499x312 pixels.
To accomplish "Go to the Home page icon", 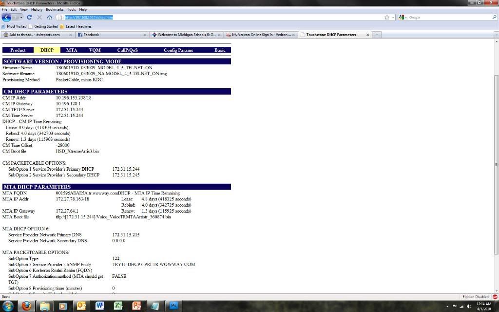I will tap(49, 17).
